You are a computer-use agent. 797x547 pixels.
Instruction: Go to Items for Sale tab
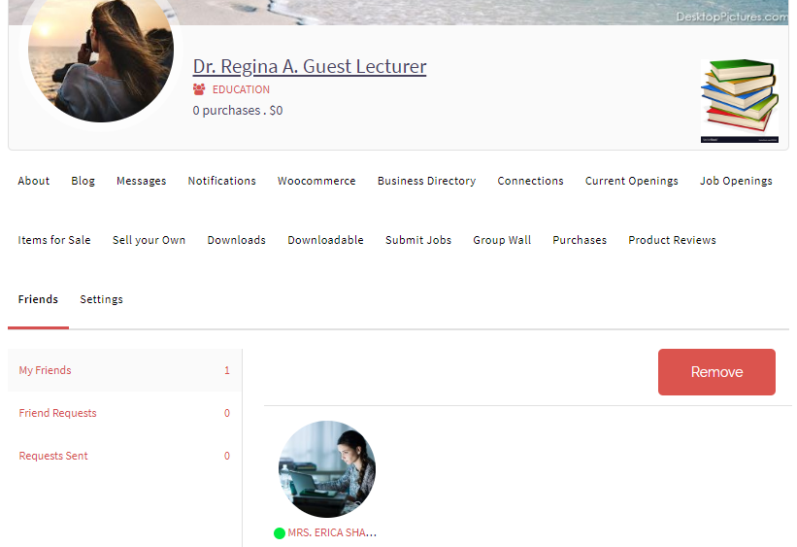pyautogui.click(x=54, y=240)
